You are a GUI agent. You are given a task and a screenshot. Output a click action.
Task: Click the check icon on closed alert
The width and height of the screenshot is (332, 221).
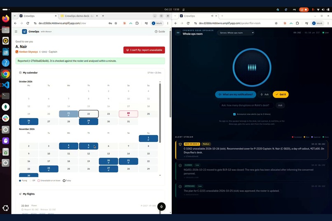click(x=180, y=165)
